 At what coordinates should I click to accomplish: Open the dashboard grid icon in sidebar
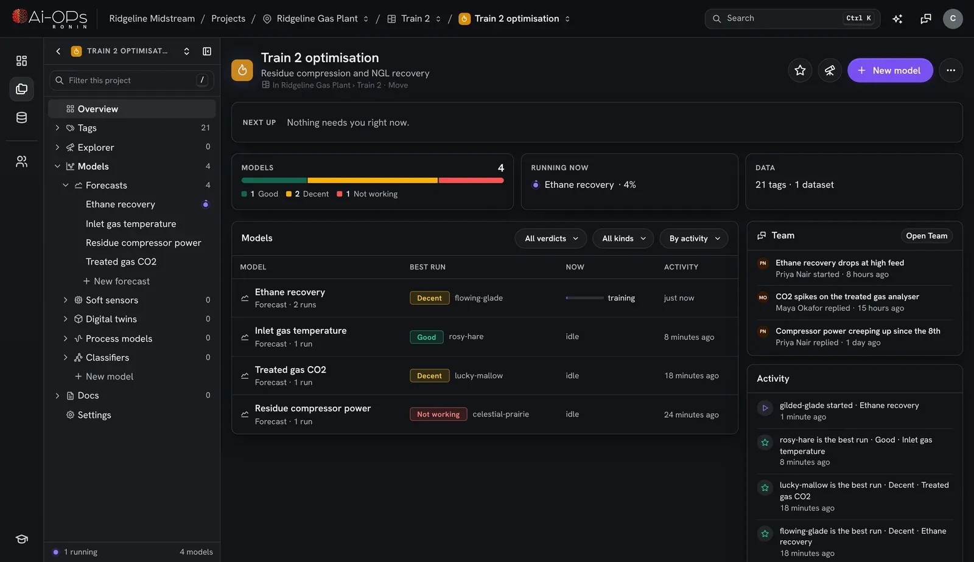coord(21,60)
